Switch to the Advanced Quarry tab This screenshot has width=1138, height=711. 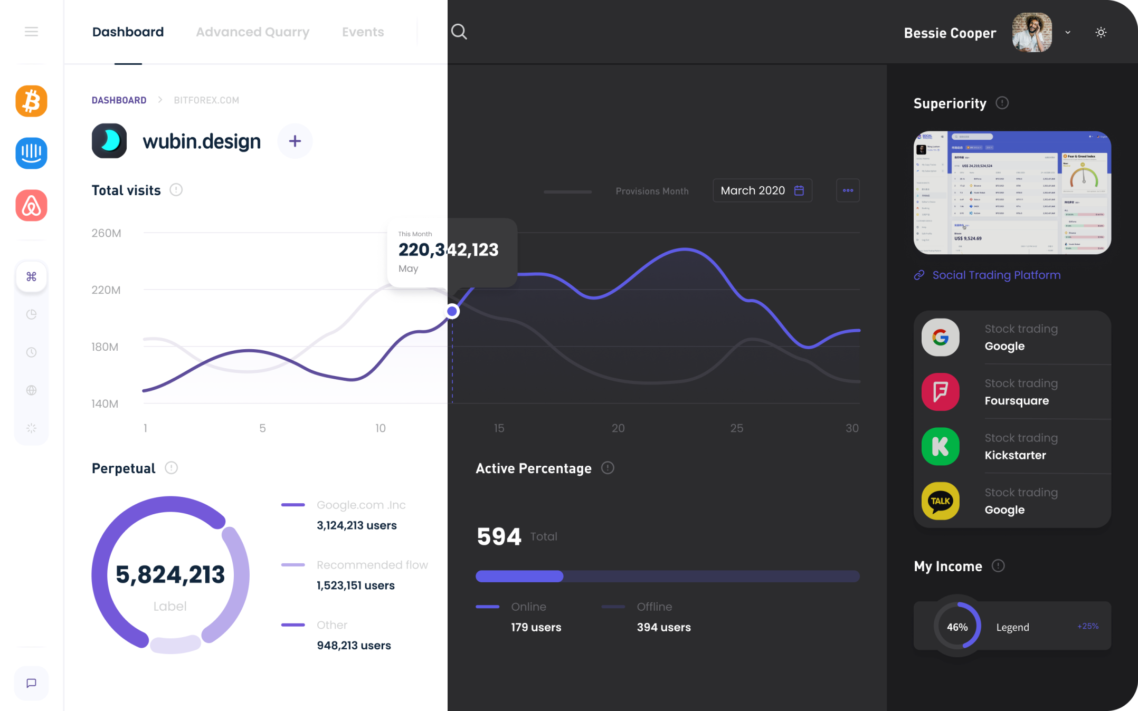[252, 32]
